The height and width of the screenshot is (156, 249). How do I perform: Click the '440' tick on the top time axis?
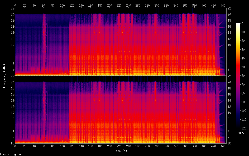click(223, 5)
